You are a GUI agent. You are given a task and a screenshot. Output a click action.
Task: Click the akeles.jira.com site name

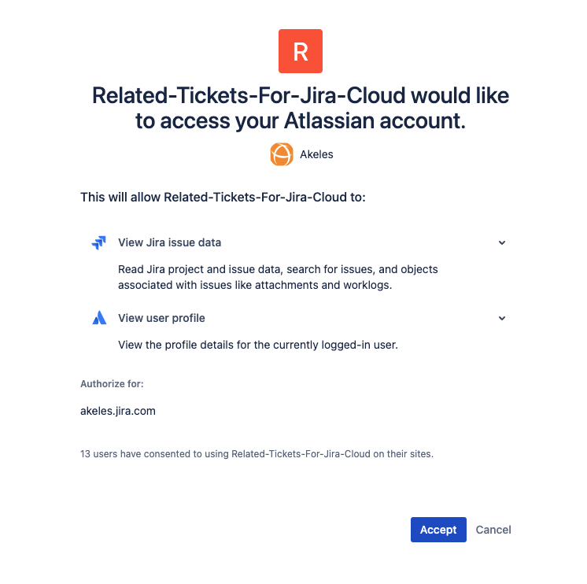click(118, 410)
